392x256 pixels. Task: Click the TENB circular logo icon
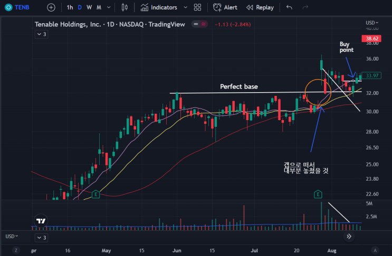[8, 7]
